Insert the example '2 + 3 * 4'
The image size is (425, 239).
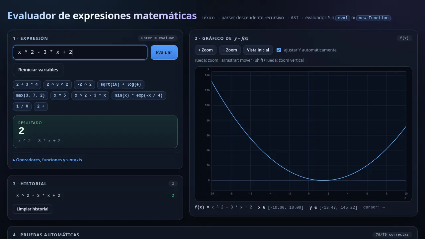pos(27,85)
